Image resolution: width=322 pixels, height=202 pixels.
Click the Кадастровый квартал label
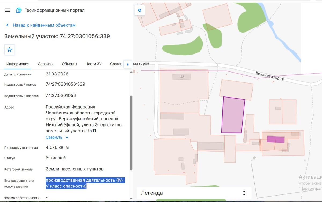pos(21,96)
